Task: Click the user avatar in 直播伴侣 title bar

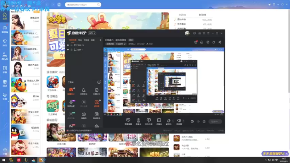Action: pyautogui.click(x=187, y=33)
